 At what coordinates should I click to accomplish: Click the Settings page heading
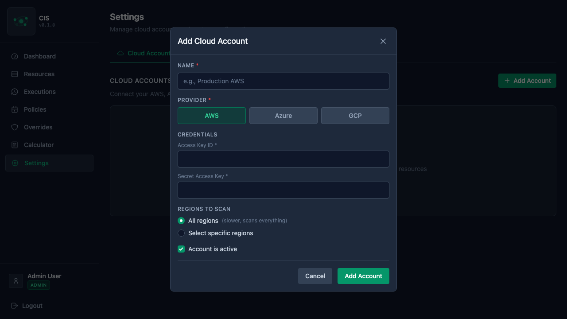(127, 17)
